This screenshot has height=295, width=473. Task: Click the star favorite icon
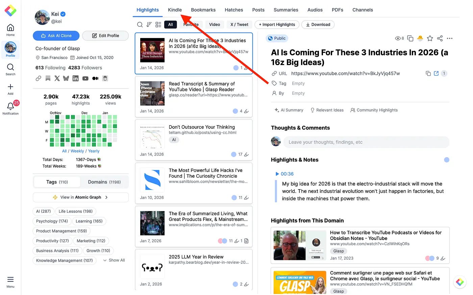pyautogui.click(x=430, y=38)
